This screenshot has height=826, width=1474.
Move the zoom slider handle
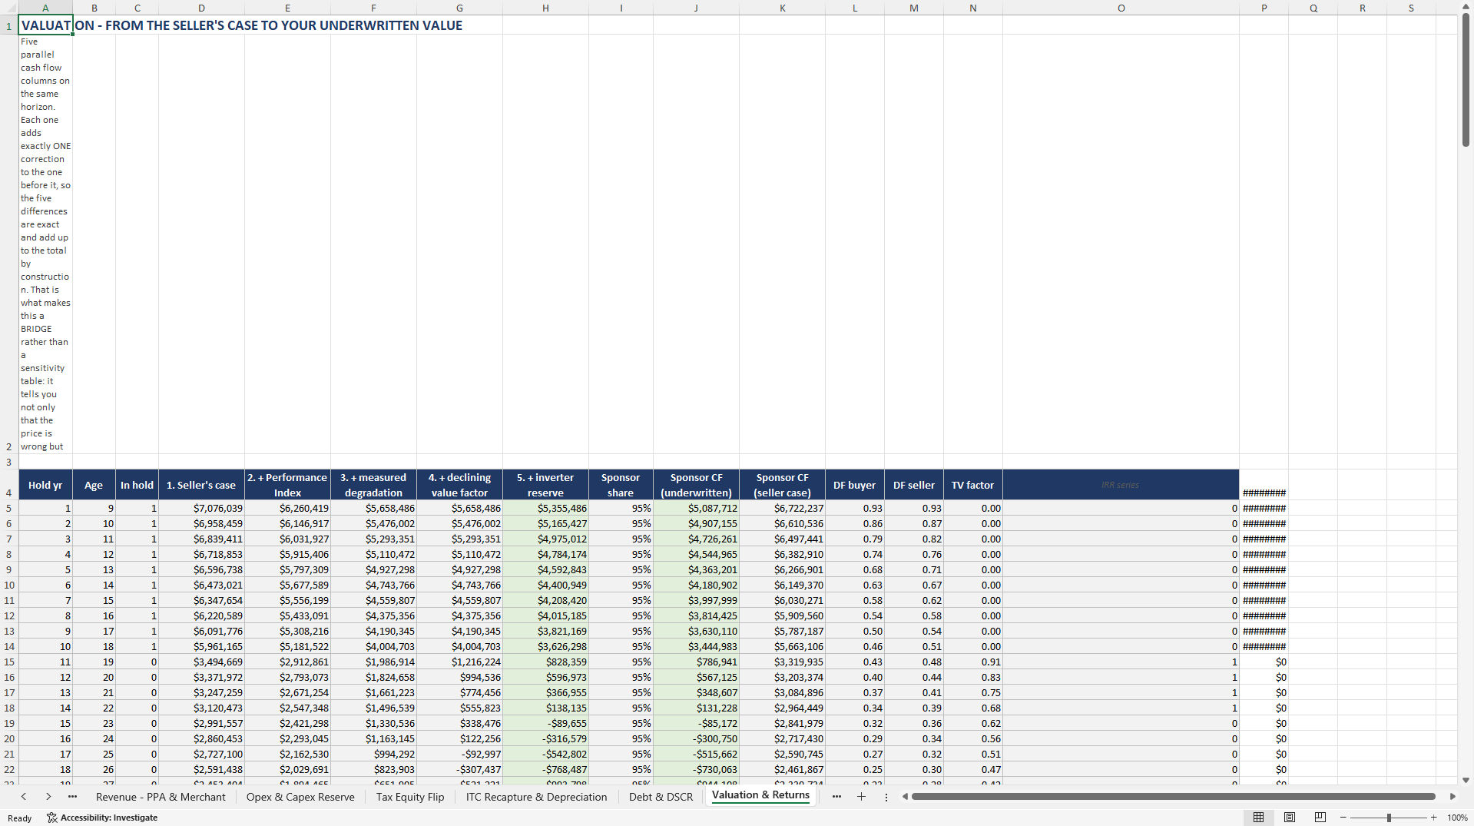[1389, 818]
